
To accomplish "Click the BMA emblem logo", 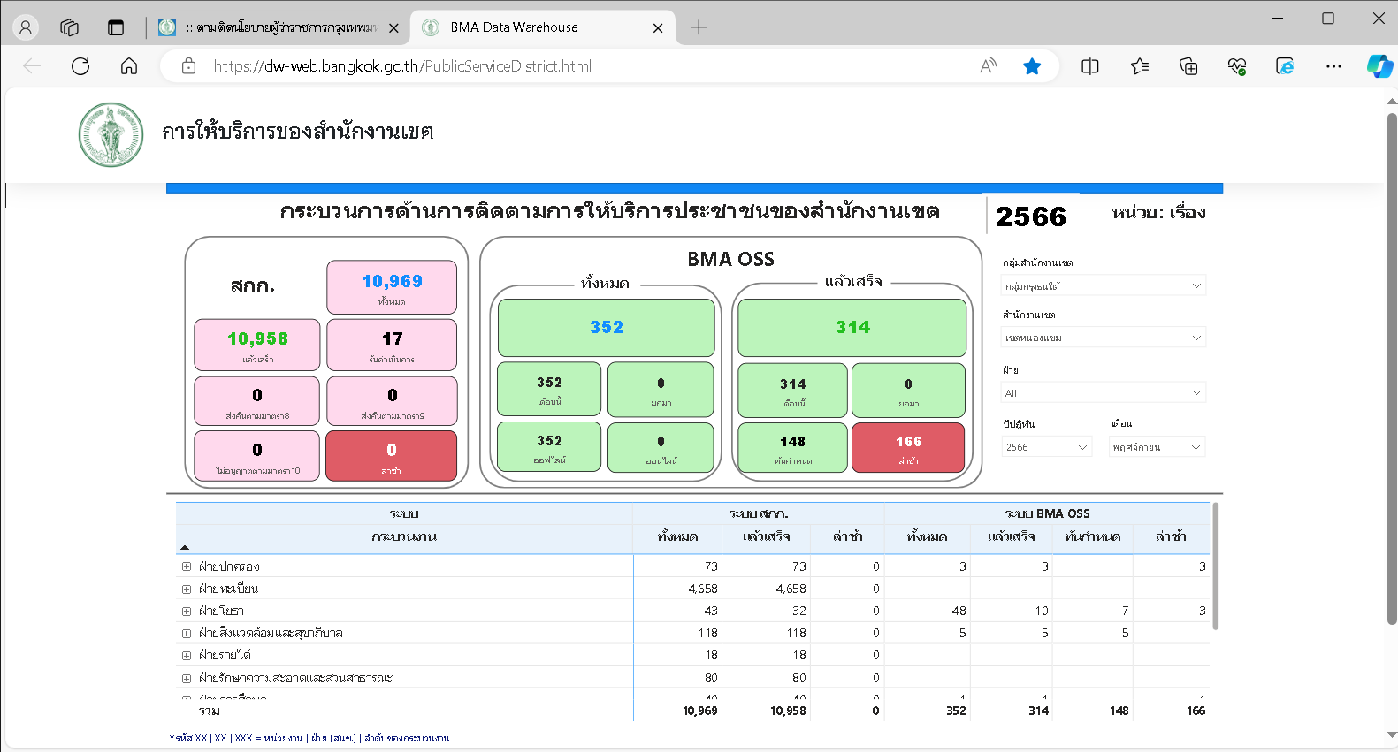I will coord(111,135).
